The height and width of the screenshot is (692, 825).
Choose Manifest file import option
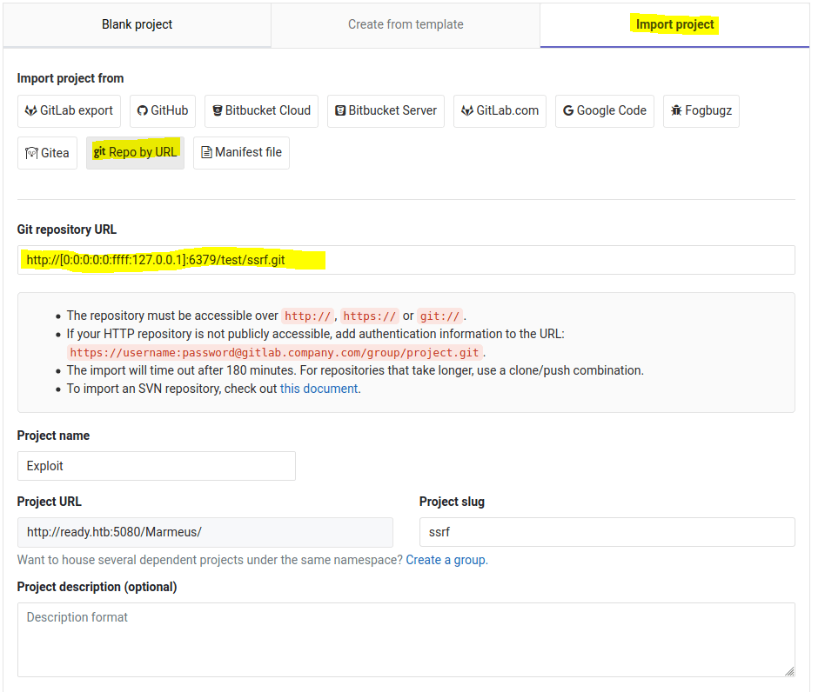pos(242,153)
